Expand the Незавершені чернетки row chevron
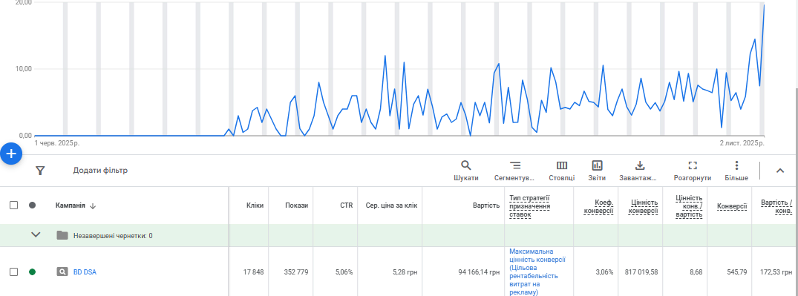The width and height of the screenshot is (798, 296). click(x=36, y=235)
